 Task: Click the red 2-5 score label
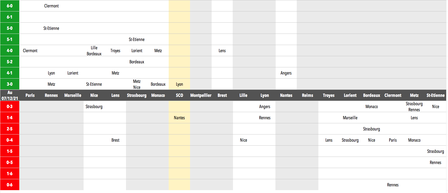pyautogui.click(x=10, y=129)
